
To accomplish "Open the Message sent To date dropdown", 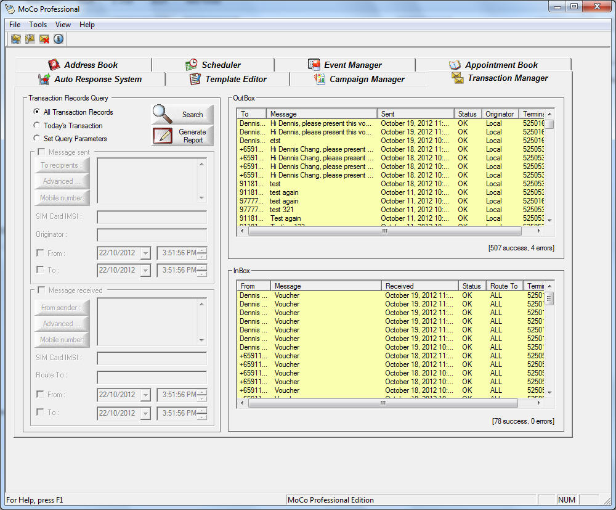I will pos(146,270).
